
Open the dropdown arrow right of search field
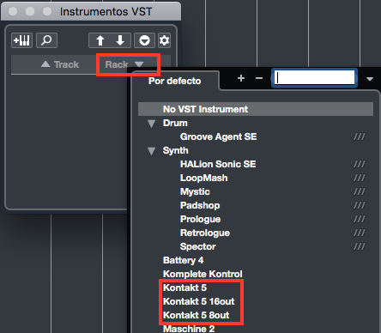click(370, 79)
